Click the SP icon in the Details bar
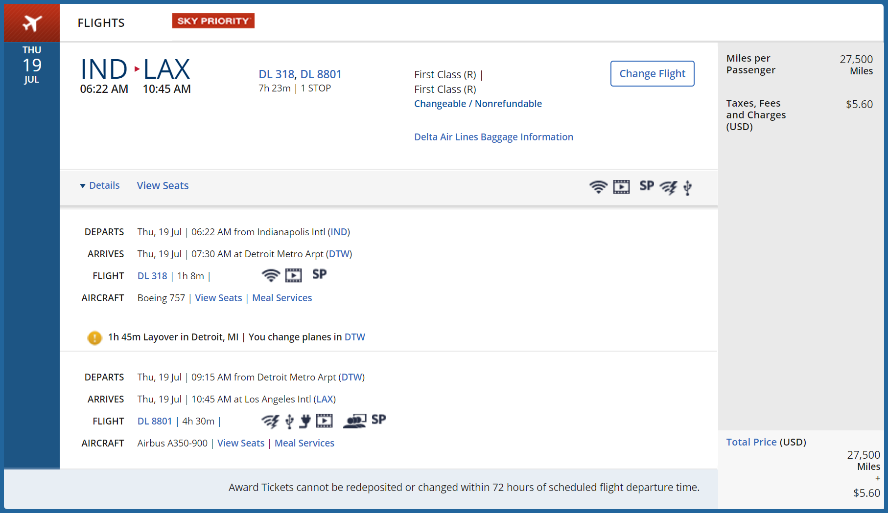The height and width of the screenshot is (513, 888). tap(647, 186)
